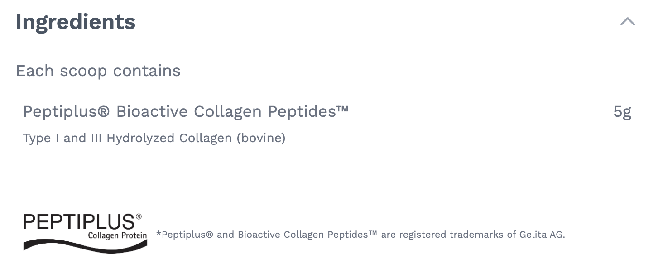Viewport: 653px width, 278px height.
Task: Click the Ingredients heading
Action: 75,21
